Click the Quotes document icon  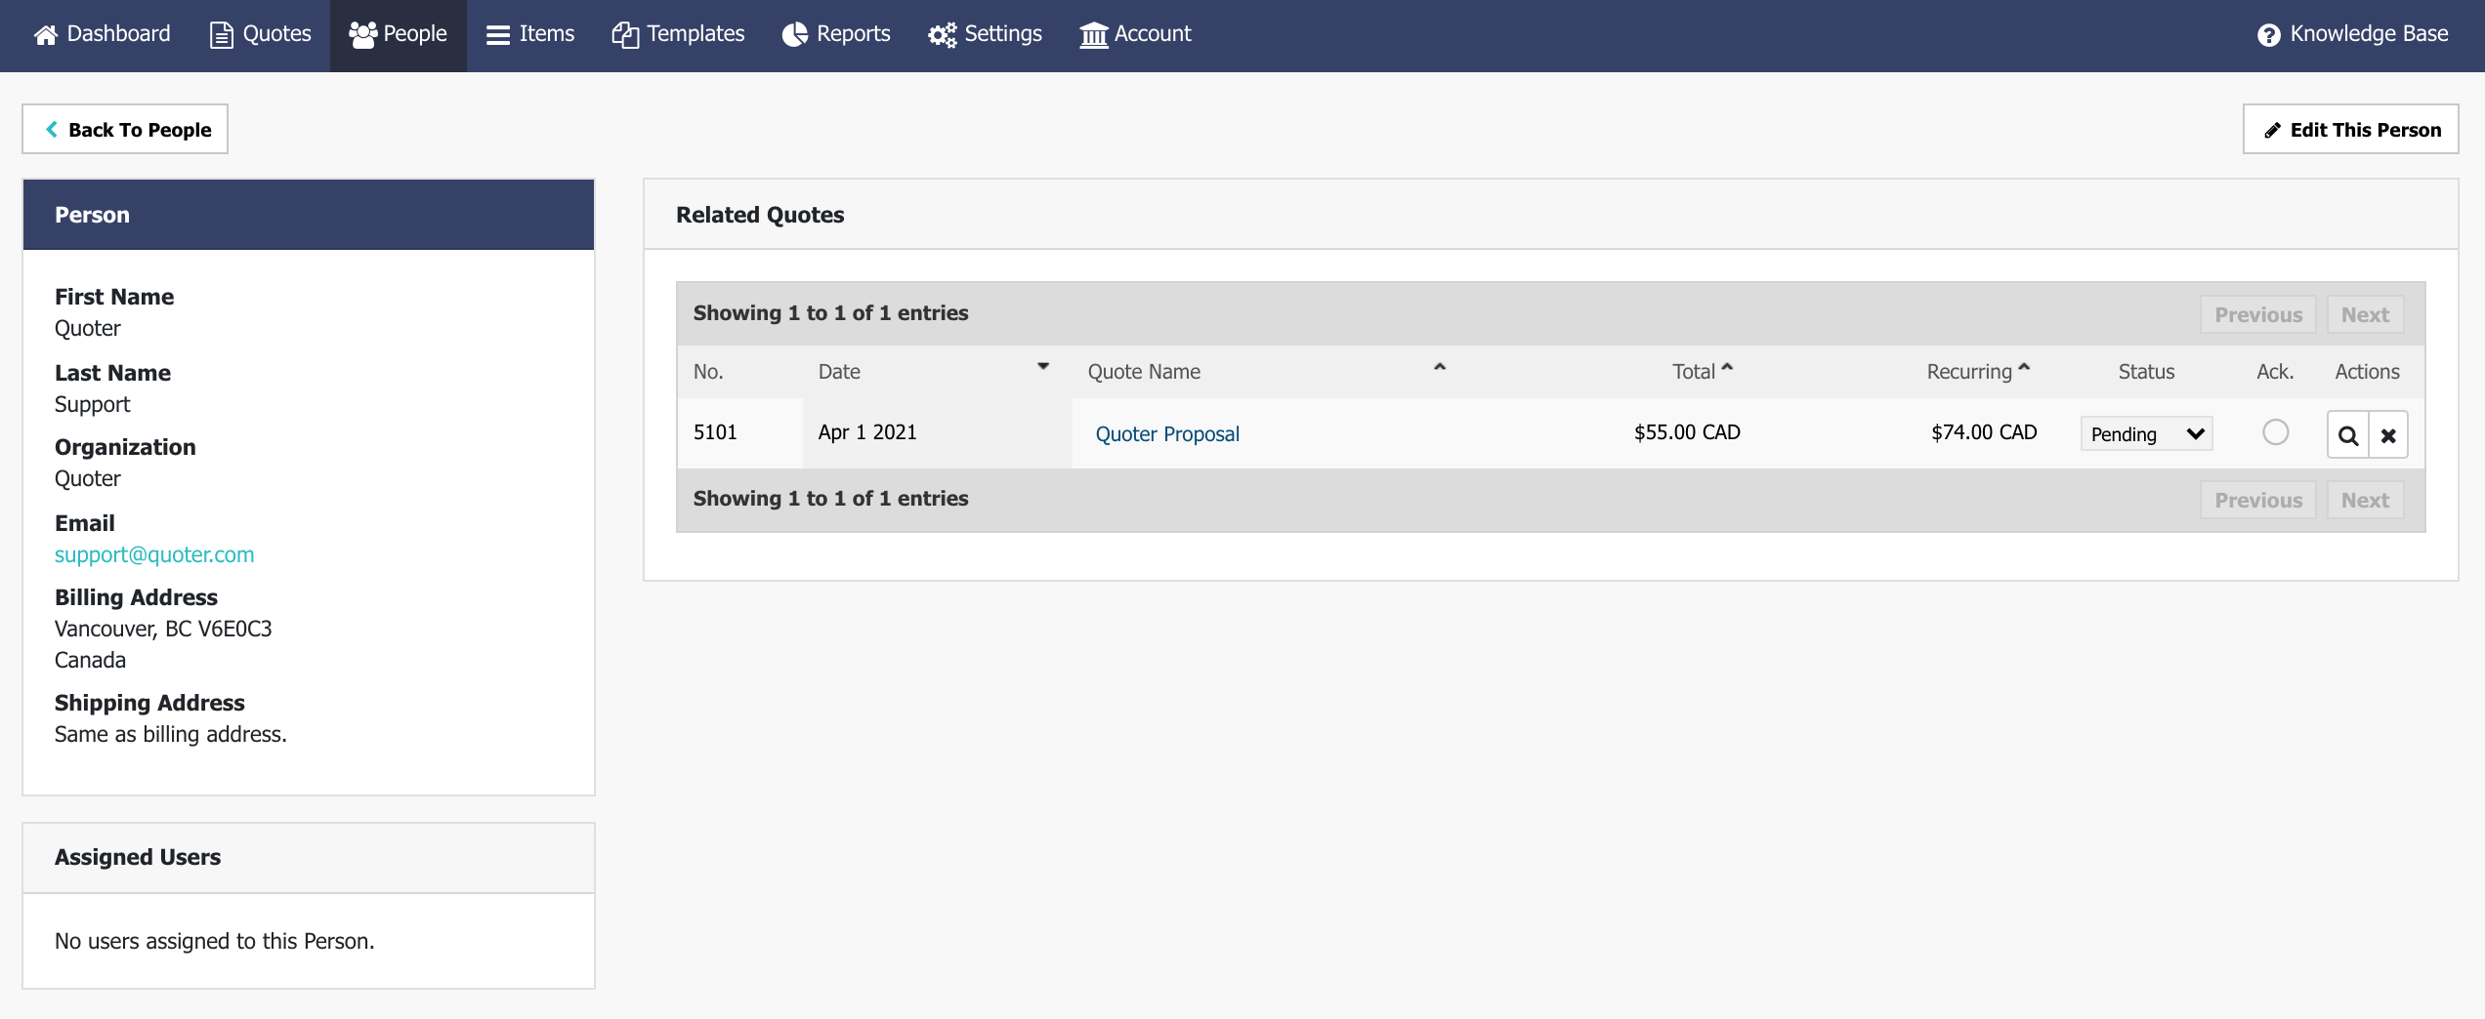222,35
